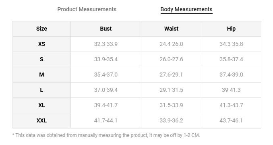Click the XXL waist value 33.9-36.2

(171, 120)
